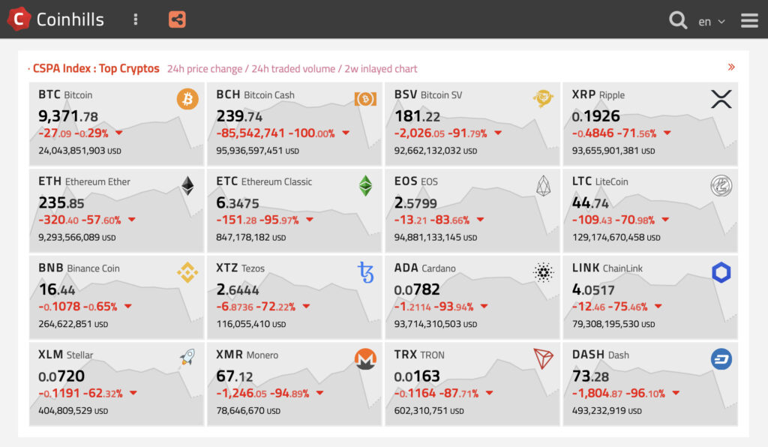Click the Ethereum diamond logo icon
Viewport: 768px width, 447px height.
click(x=187, y=185)
